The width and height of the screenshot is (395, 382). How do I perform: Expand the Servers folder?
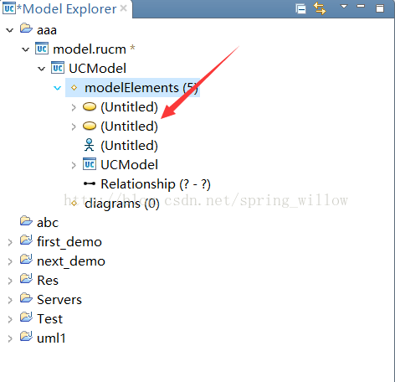(x=10, y=300)
